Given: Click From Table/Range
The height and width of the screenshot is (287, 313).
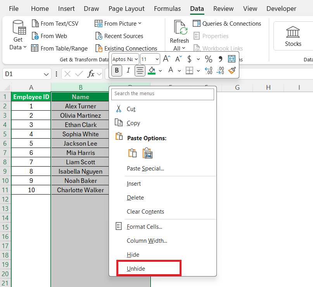Looking at the screenshot, I should click(59, 49).
